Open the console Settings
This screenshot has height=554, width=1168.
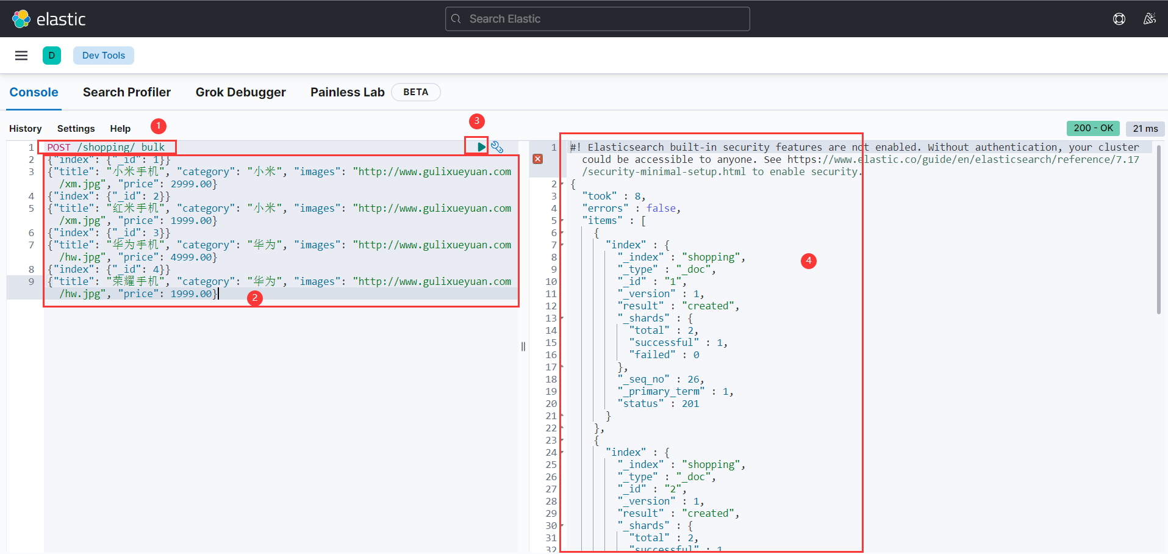click(x=76, y=129)
